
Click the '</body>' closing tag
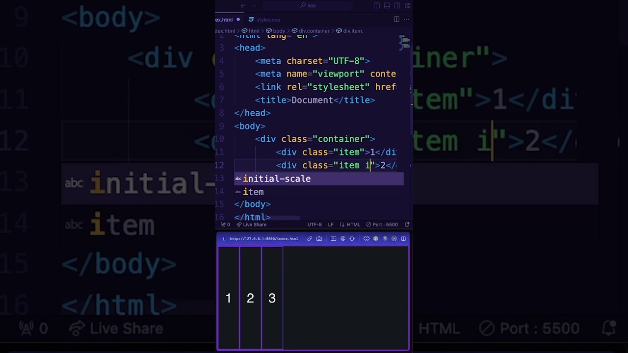[x=252, y=204]
